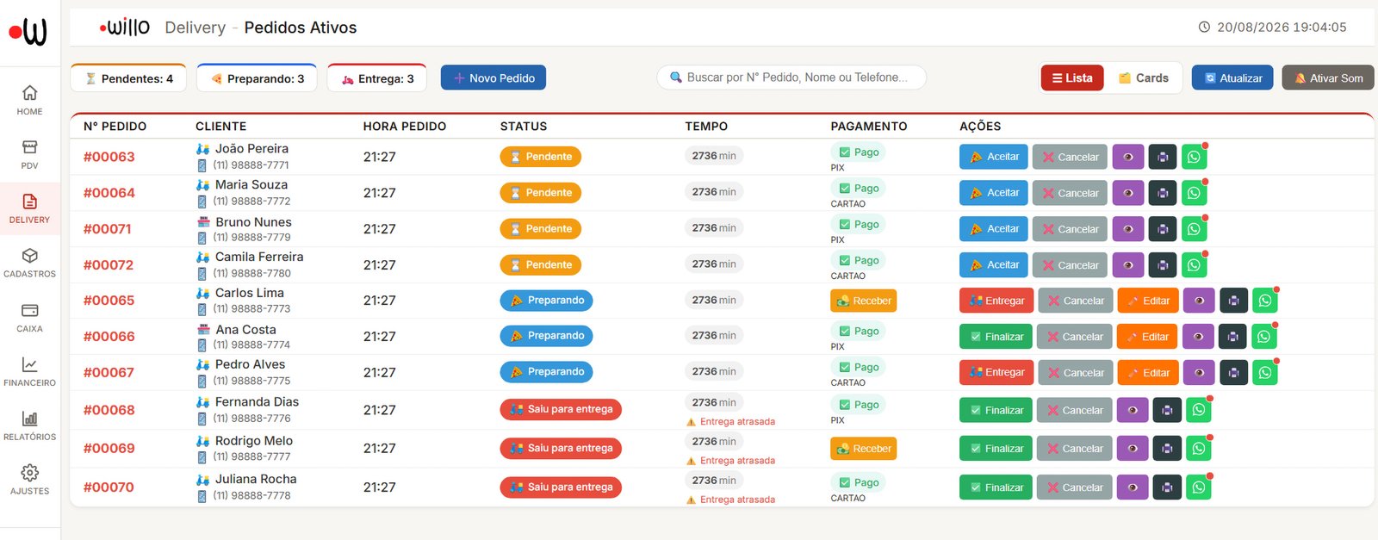Click Receber payment for order #00069

(x=864, y=449)
